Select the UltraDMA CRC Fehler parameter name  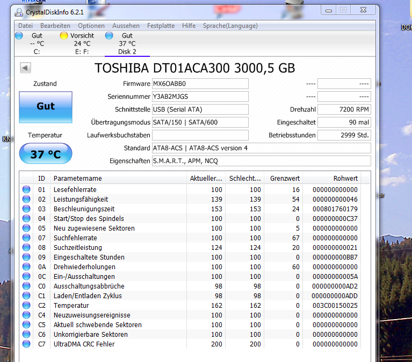coord(84,344)
